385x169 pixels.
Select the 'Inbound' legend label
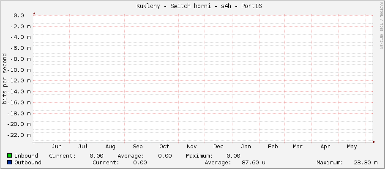(26, 156)
